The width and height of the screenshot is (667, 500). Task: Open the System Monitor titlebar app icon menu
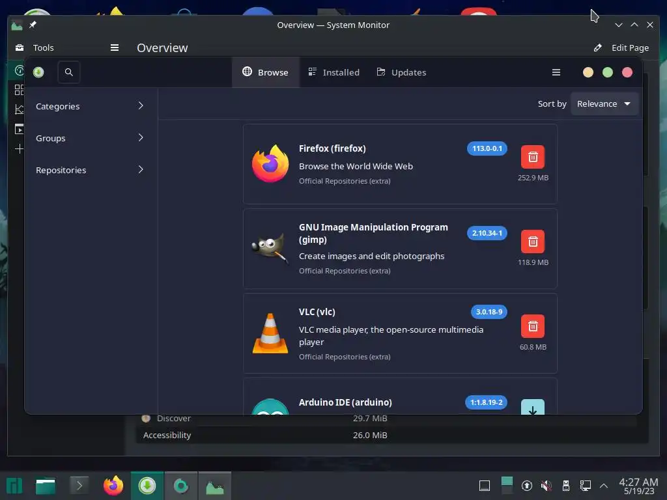pos(17,25)
